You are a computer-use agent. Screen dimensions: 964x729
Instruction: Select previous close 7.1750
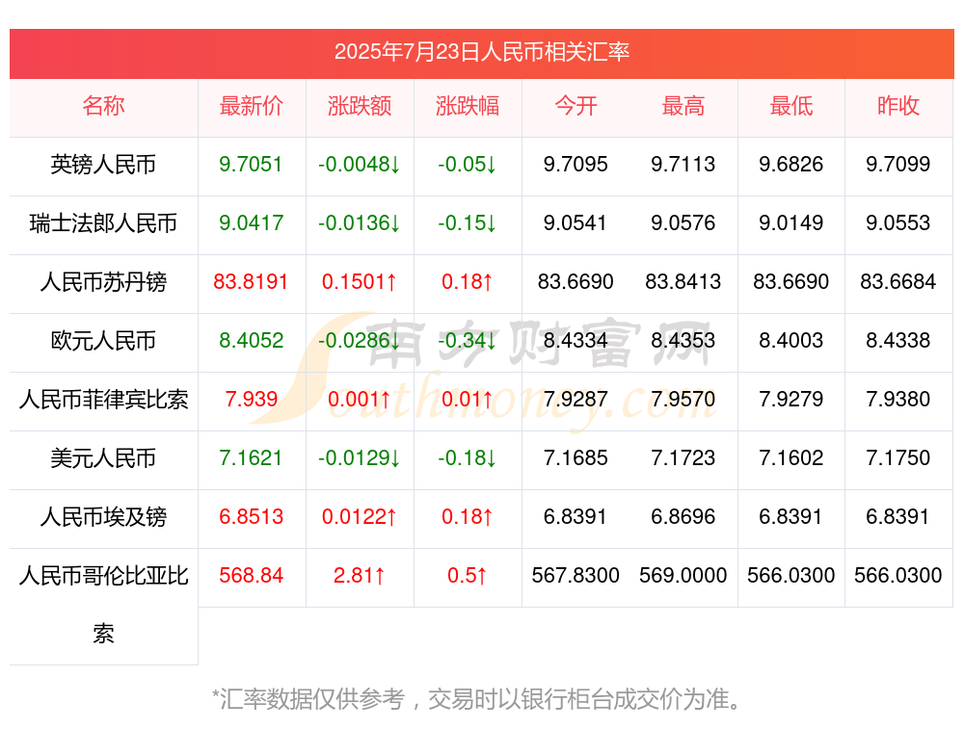(x=898, y=458)
